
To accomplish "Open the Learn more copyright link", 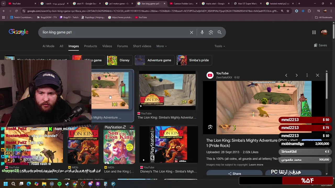I will click(x=256, y=165).
